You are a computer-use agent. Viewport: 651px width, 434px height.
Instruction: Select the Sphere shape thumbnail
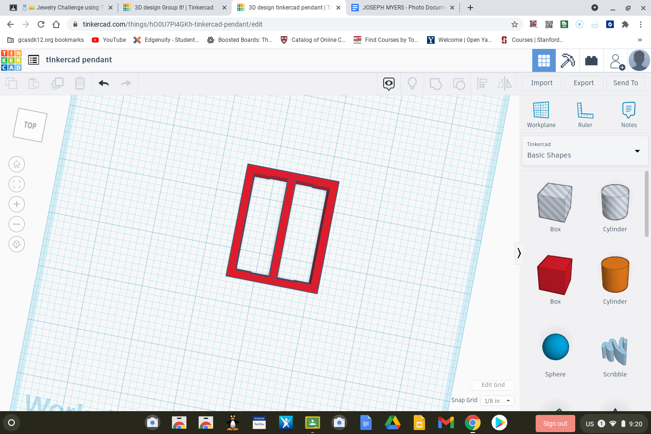pyautogui.click(x=555, y=346)
